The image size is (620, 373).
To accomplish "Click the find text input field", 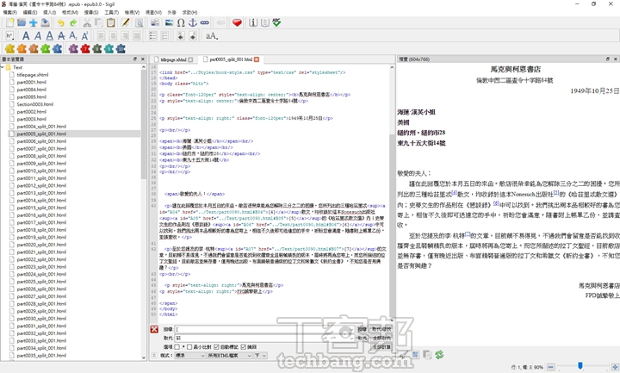I will coord(264,329).
